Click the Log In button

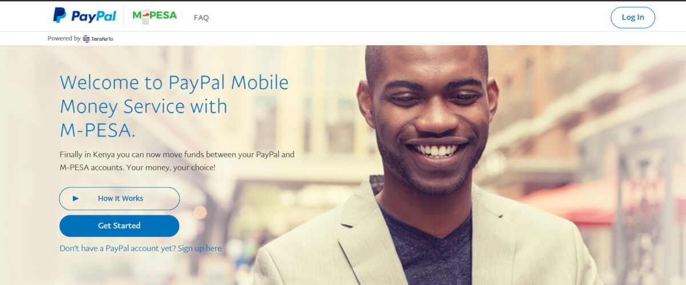click(633, 17)
